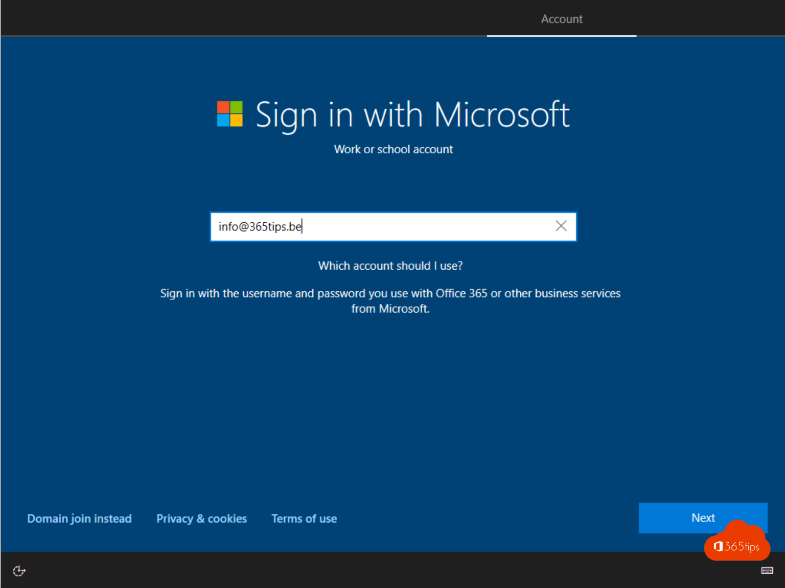Select the Account tab
The image size is (785, 588).
pos(562,19)
